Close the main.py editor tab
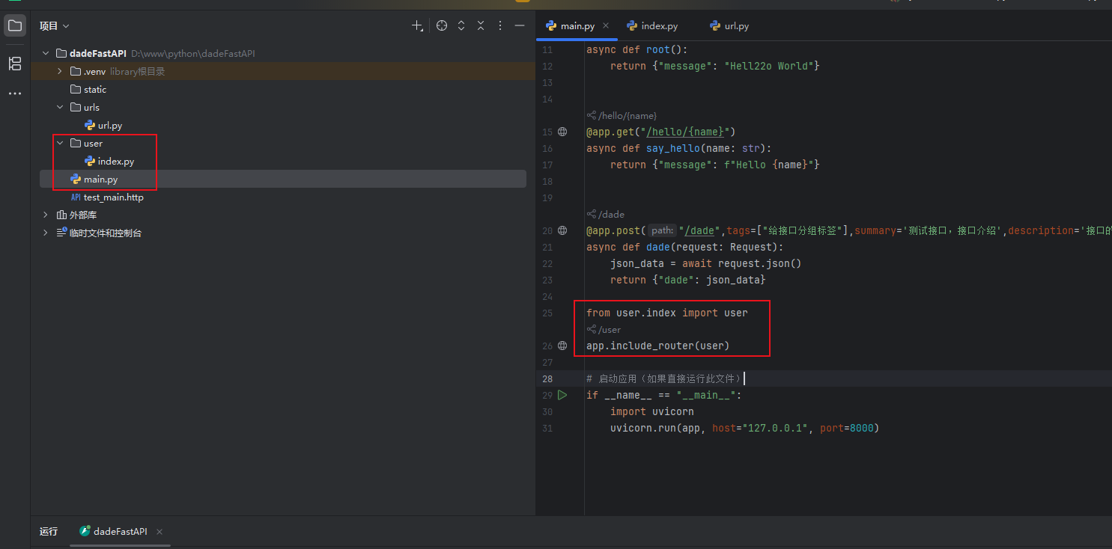 [x=606, y=25]
